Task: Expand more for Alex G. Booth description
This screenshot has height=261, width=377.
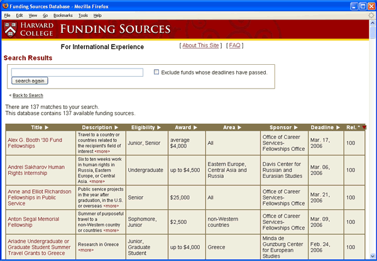Action: tap(102, 152)
